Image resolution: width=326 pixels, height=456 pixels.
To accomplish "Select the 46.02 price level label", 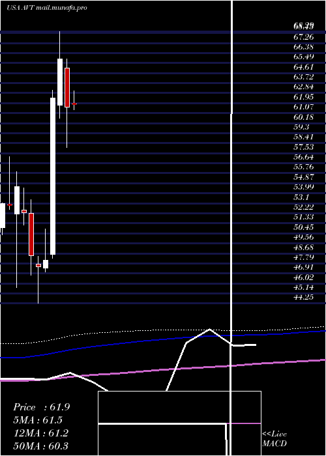I will [304, 277].
